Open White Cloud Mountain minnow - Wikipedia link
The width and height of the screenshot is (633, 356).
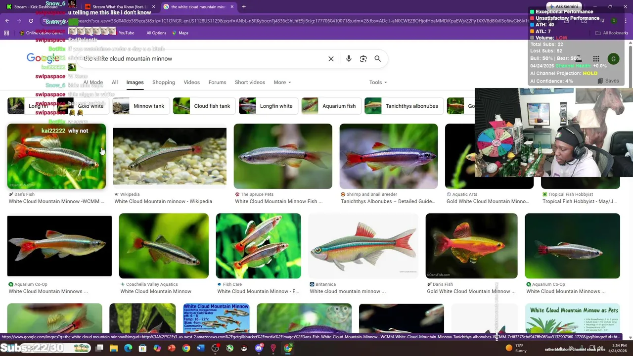pos(163,201)
